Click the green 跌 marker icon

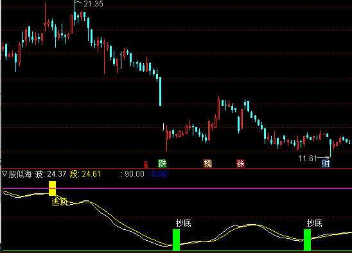(162, 163)
